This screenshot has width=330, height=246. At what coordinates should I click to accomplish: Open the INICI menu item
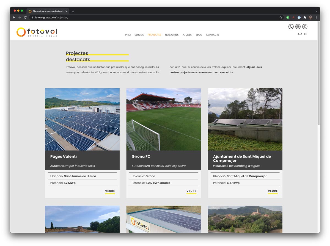point(128,35)
